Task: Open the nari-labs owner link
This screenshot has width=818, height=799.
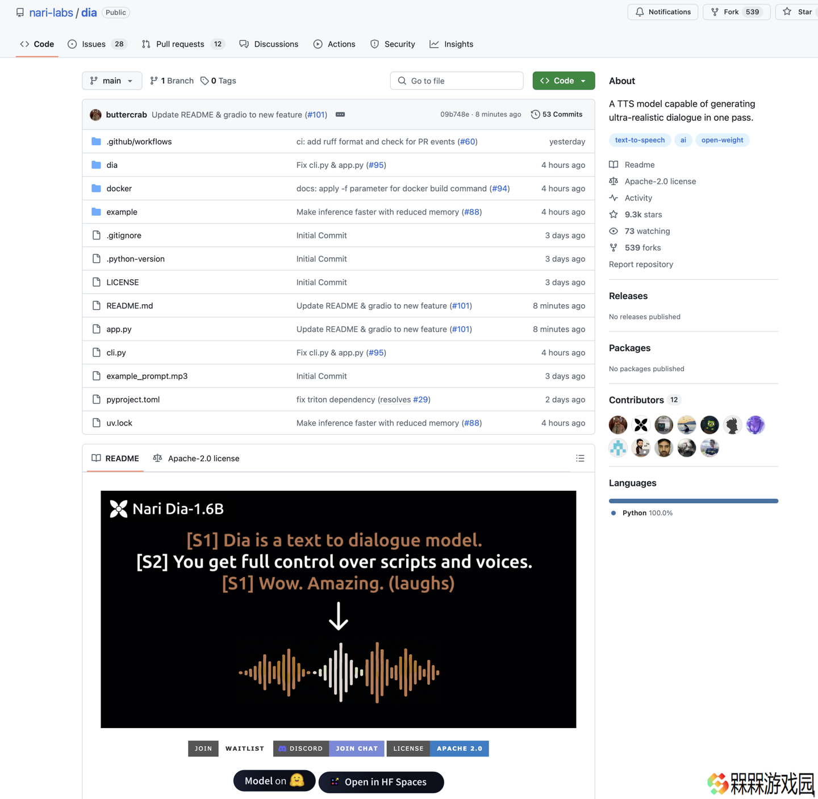Action: (51, 12)
